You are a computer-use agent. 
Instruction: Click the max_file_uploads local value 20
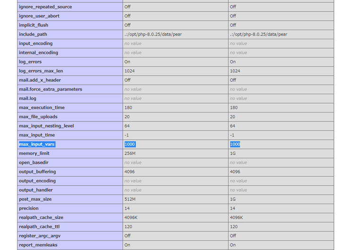(127, 117)
